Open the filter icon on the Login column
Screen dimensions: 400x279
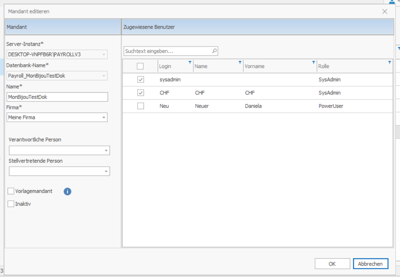[190, 62]
